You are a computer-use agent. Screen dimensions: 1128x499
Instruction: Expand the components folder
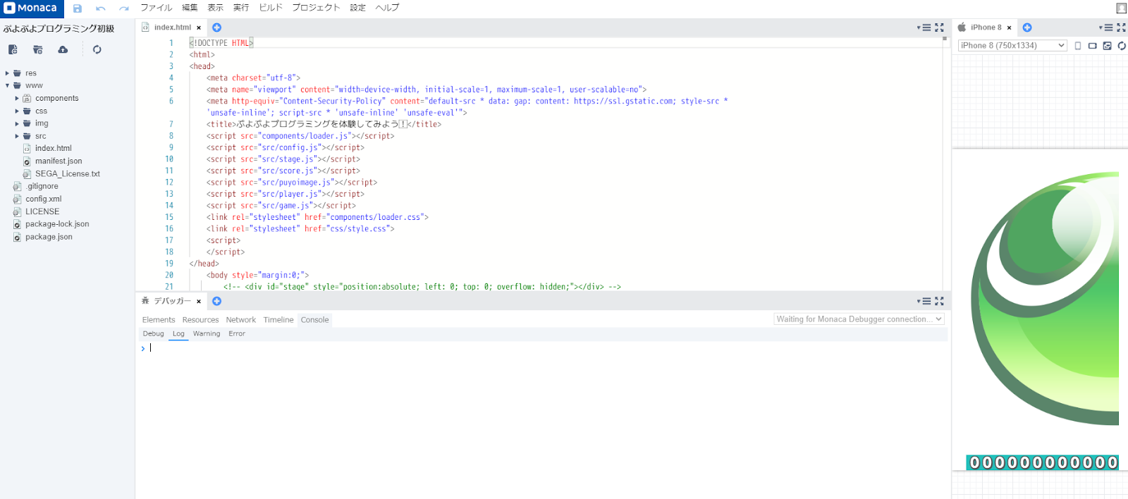point(17,99)
